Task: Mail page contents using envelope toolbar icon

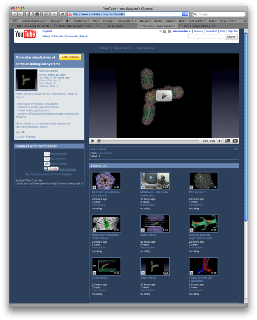Action: (46, 14)
